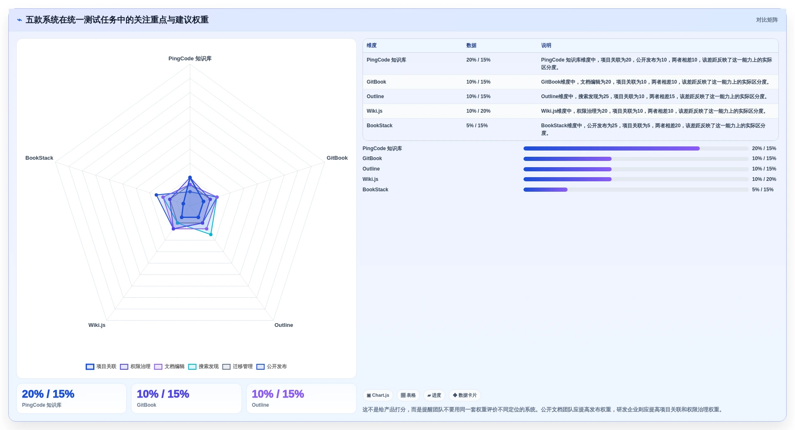Toggle the 权限治理 legend swatch

[124, 367]
